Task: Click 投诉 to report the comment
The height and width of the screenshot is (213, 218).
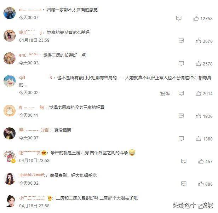Action: [x=165, y=93]
